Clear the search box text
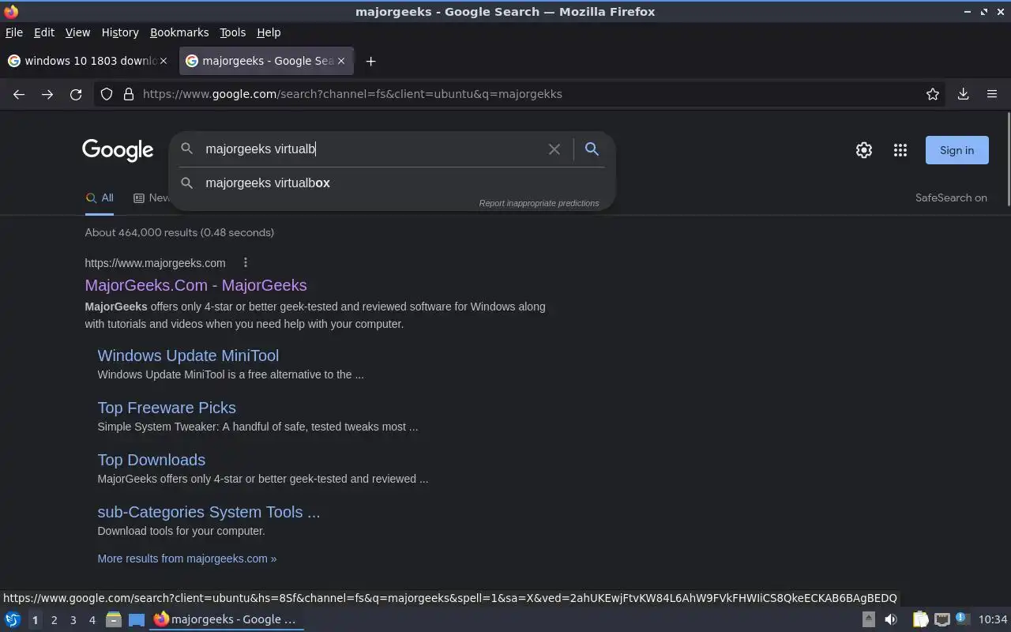Image resolution: width=1011 pixels, height=632 pixels. (554, 149)
